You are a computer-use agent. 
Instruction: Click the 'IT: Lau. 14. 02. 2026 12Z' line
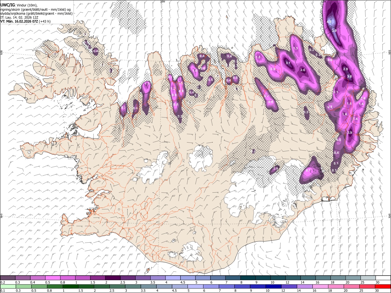19,17
